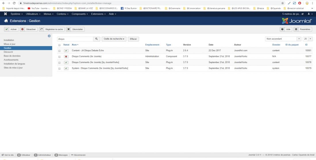316x160 pixels.
Task: Click the Désinstaller button
Action: pos(75,29)
